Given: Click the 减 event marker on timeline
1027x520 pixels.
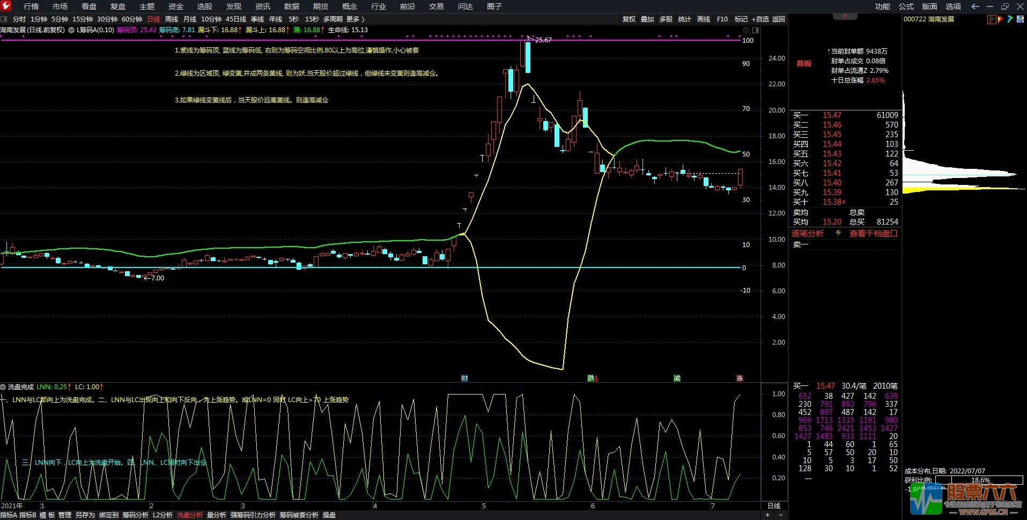Looking at the screenshot, I should [677, 378].
